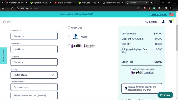
Task: Close the Lighttrends.com tab
Action: pos(51,3)
